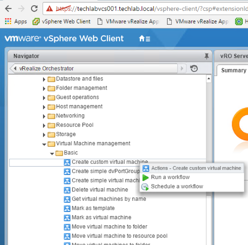Click the clock Schedule icon

tap(145, 187)
